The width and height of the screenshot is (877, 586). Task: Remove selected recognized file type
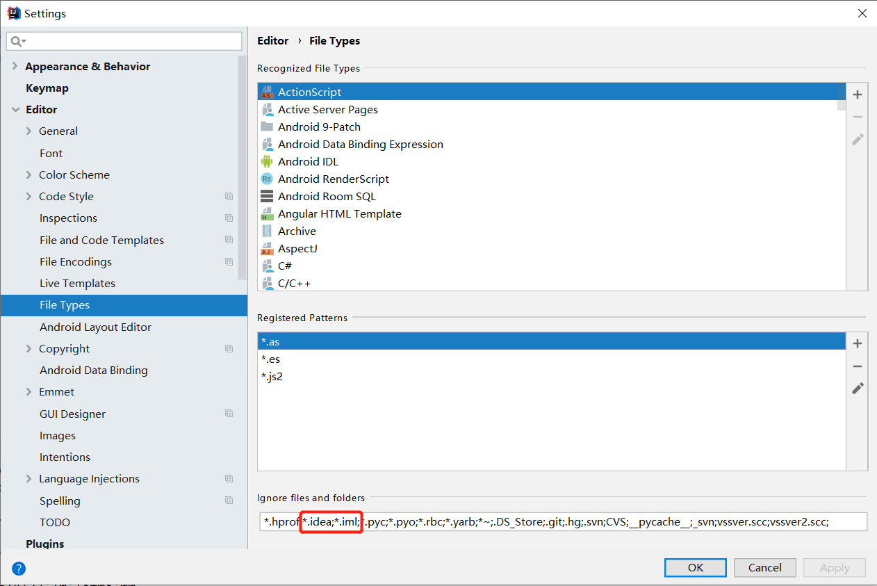(x=858, y=117)
